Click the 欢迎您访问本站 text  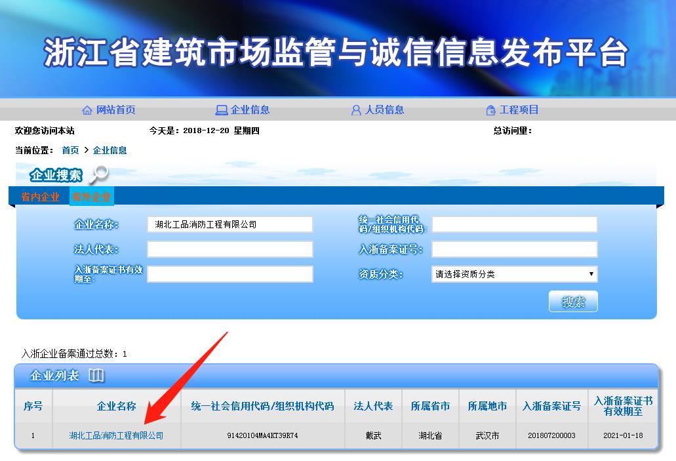click(45, 130)
